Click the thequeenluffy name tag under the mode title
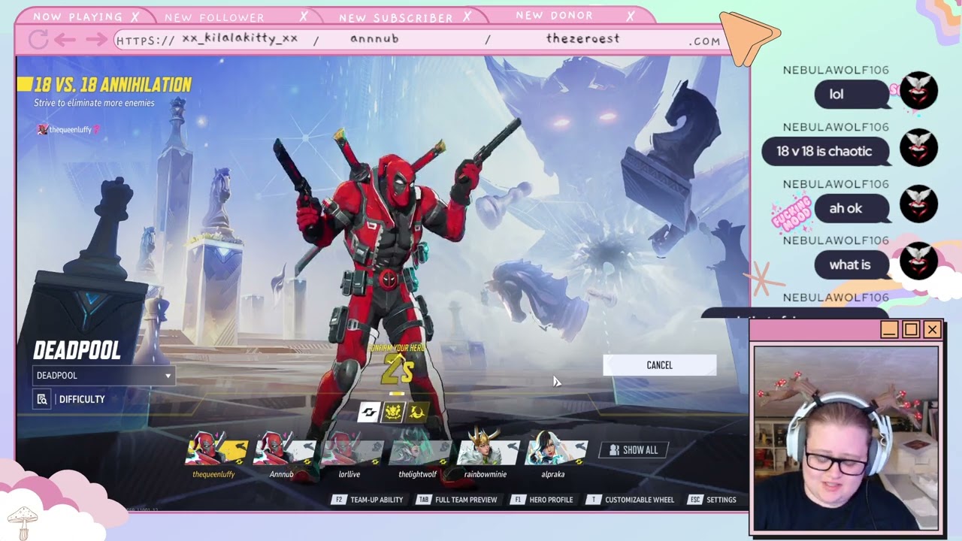Image resolution: width=962 pixels, height=541 pixels. (x=68, y=129)
